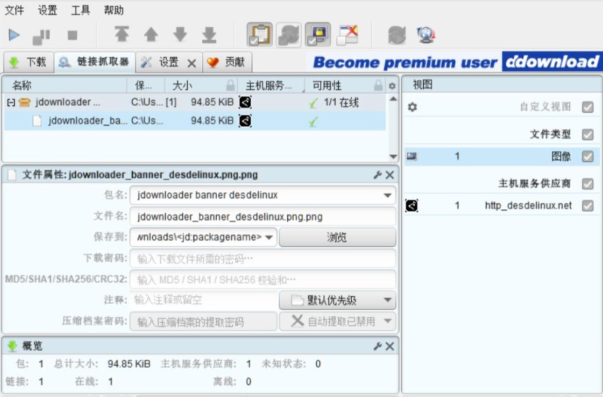This screenshot has height=397, width=603.
Task: Click host icon in file row
Action: [x=245, y=121]
